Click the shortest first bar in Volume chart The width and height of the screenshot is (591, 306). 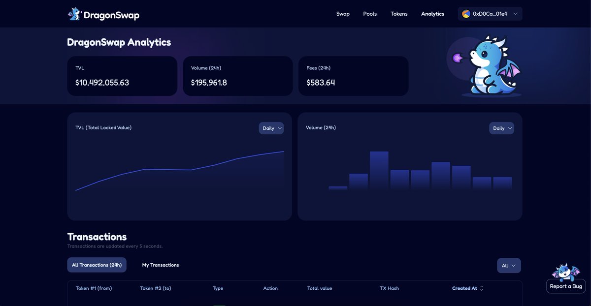click(x=338, y=188)
